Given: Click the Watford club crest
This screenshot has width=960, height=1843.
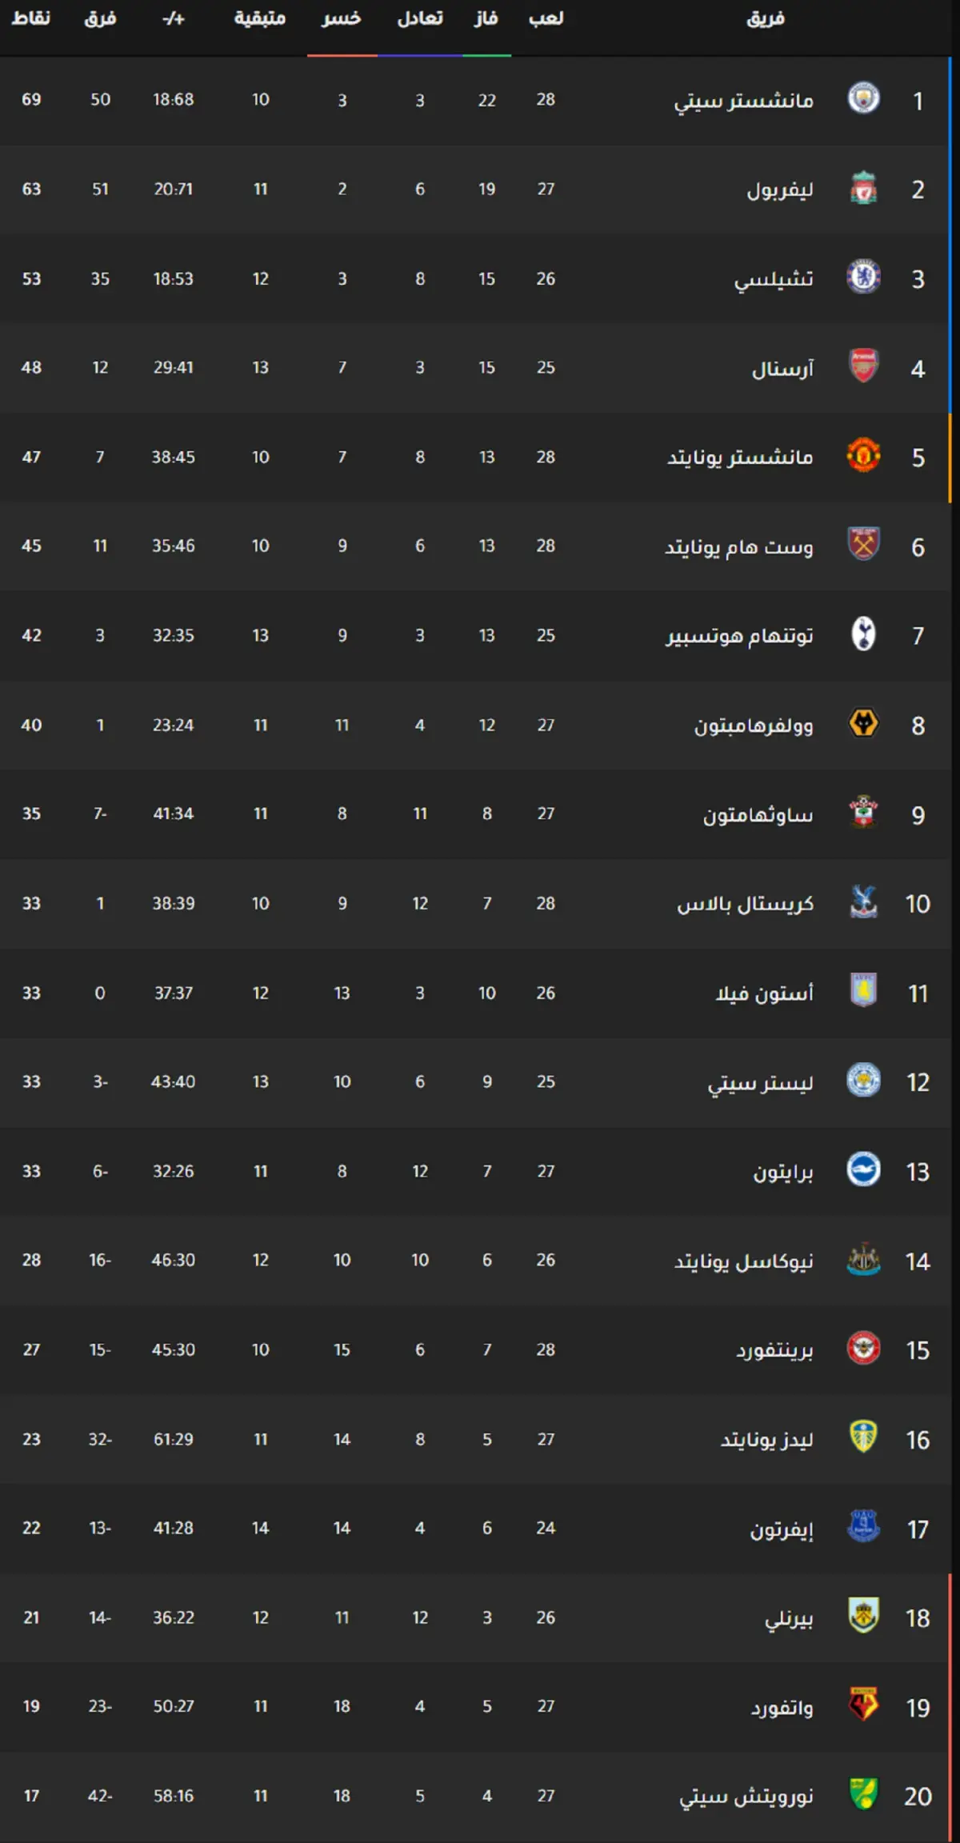Looking at the screenshot, I should (x=863, y=1706).
